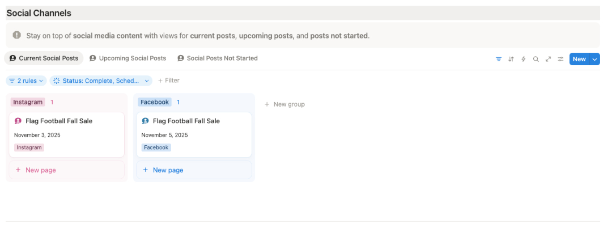This screenshot has width=612, height=232.
Task: Select the Current Social Posts tab
Action: coord(44,58)
